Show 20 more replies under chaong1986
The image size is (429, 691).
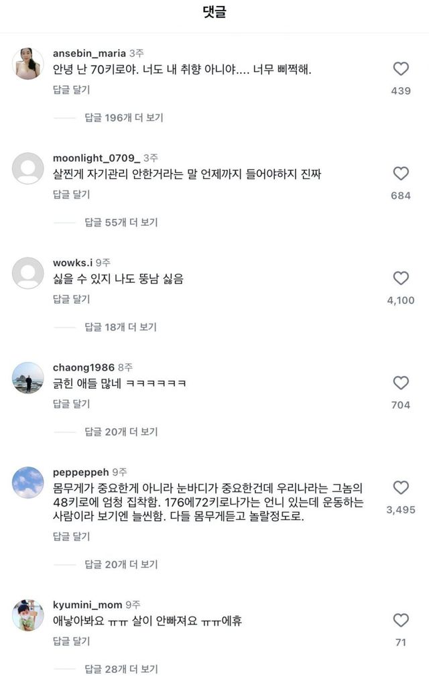121,432
